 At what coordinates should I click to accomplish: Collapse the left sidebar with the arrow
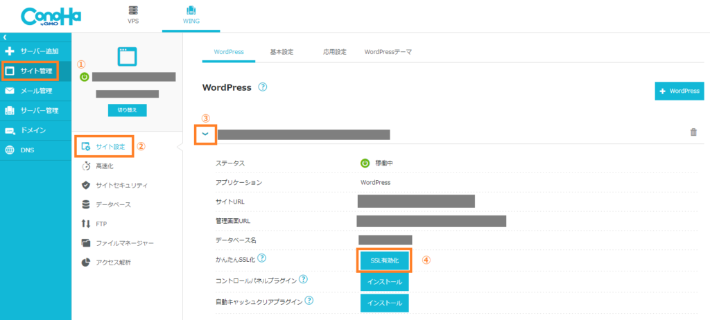pos(5,37)
